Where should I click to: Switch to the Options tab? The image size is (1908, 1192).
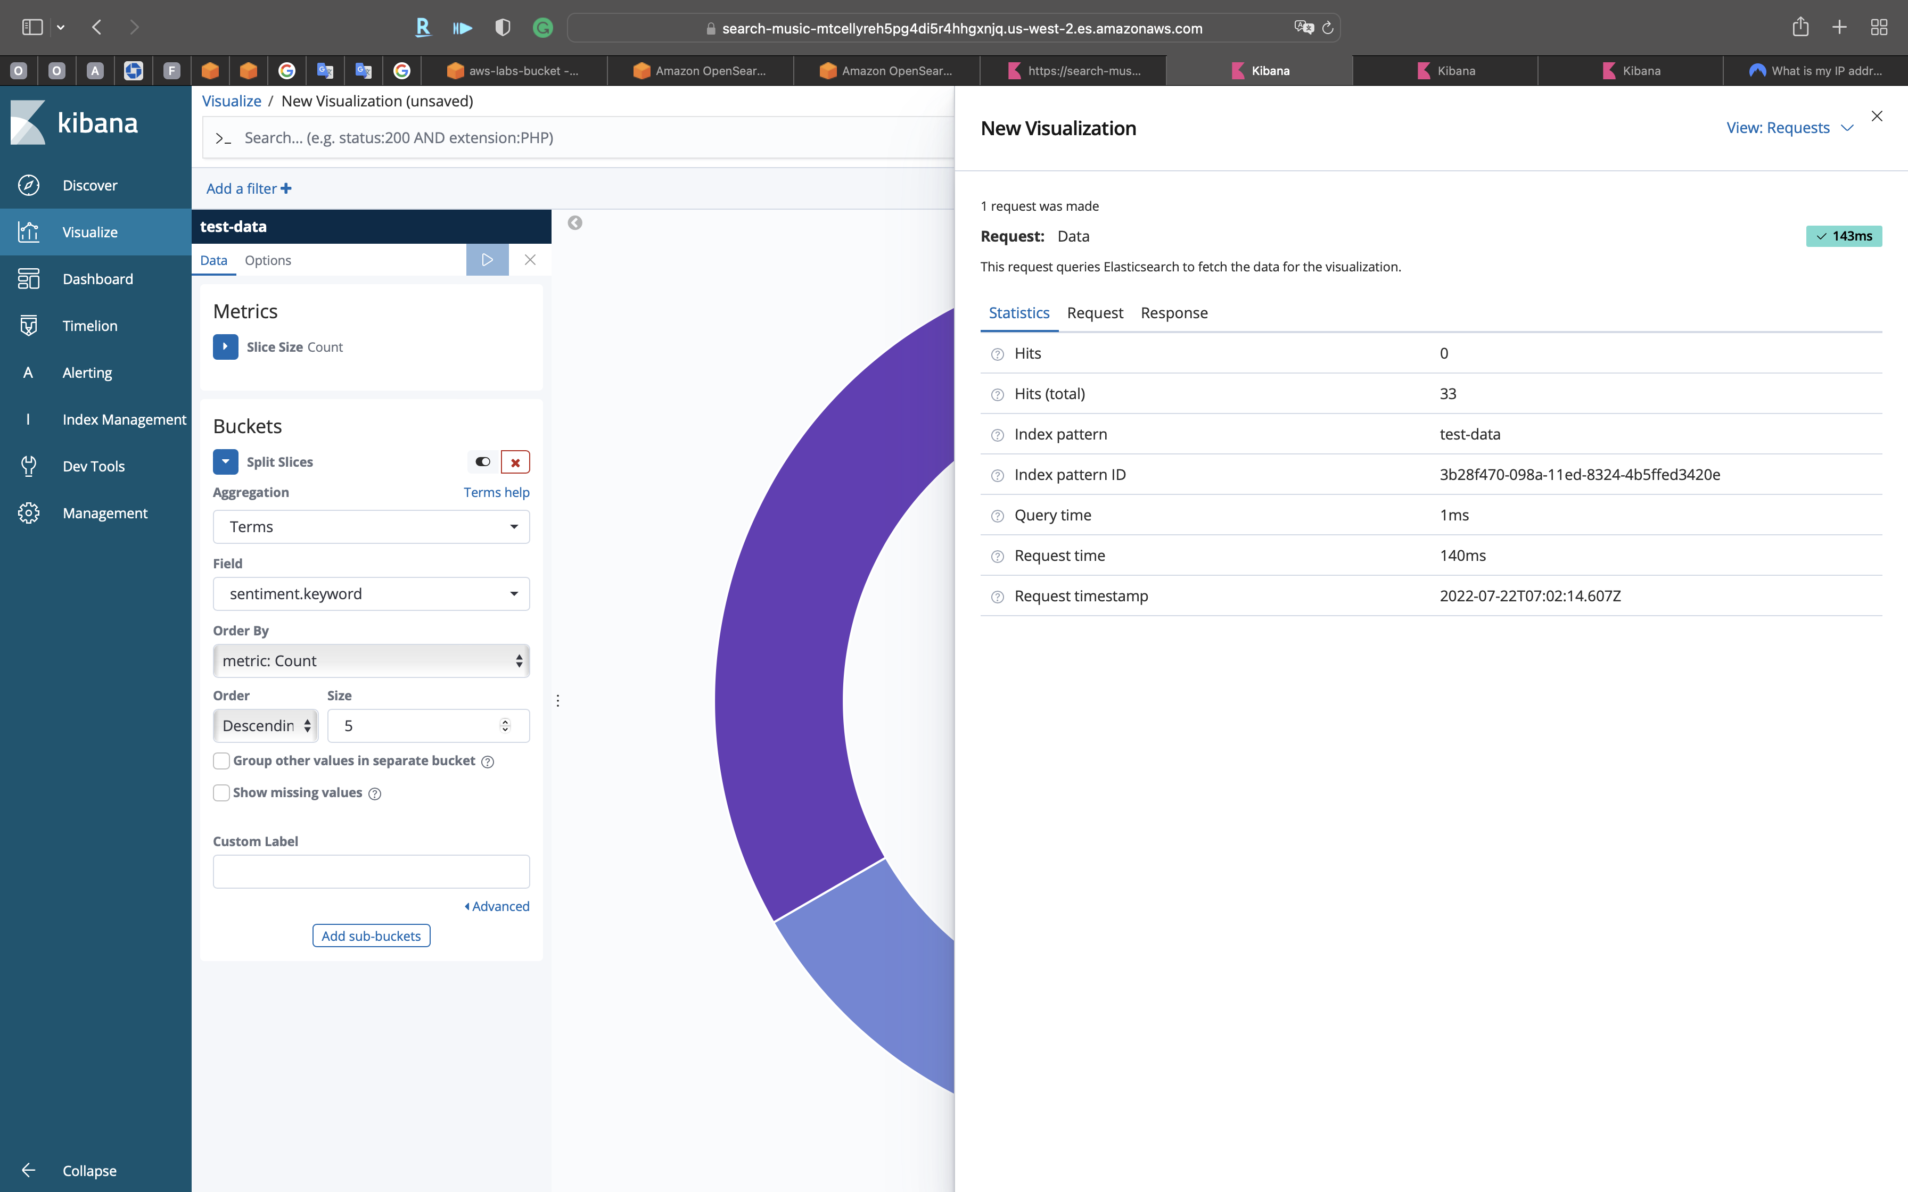pyautogui.click(x=267, y=260)
